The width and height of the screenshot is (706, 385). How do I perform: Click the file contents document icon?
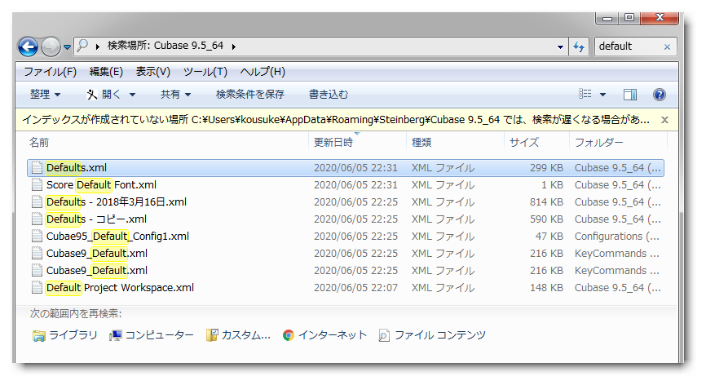click(x=384, y=335)
